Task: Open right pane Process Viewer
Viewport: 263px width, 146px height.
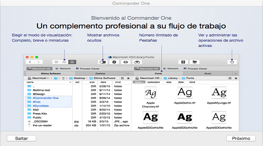Action: [x=195, y=69]
